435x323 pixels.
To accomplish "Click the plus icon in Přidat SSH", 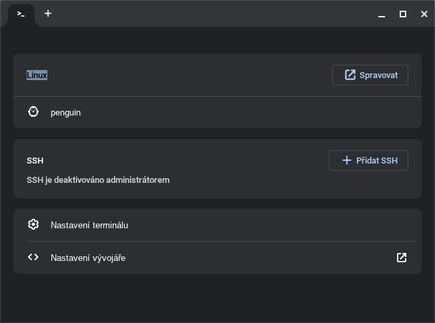I will 347,160.
